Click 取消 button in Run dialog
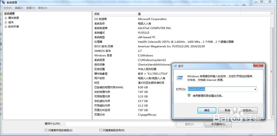The height and width of the screenshot is (136, 277). (227, 110)
